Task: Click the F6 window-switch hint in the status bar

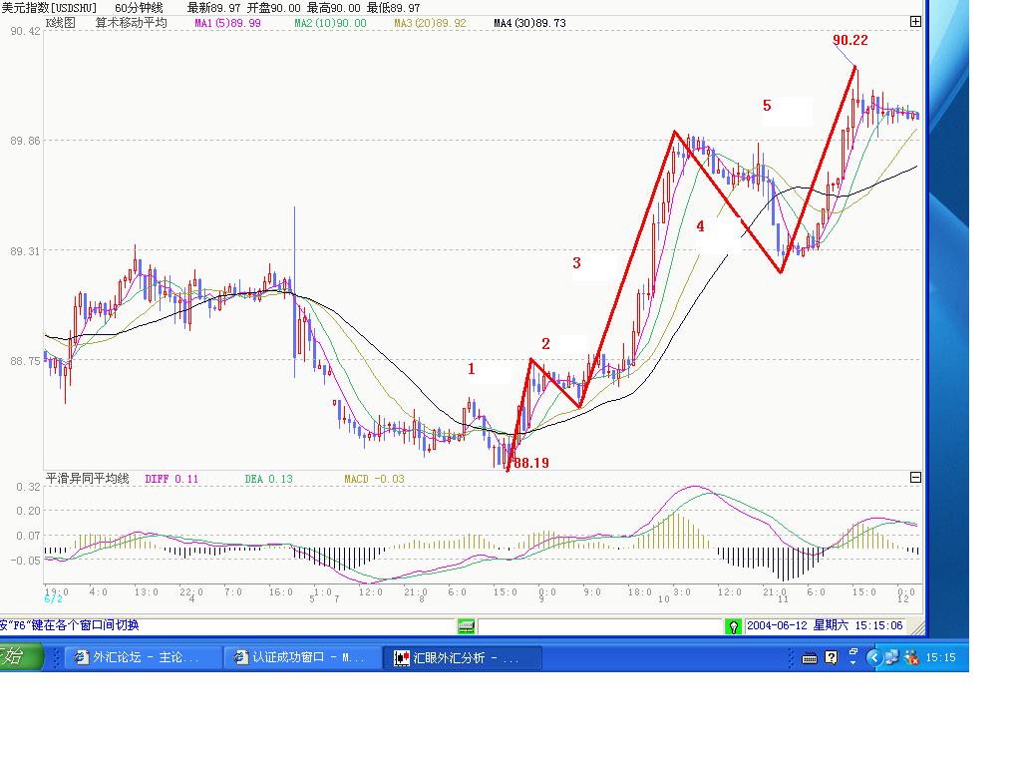Action: [69, 625]
